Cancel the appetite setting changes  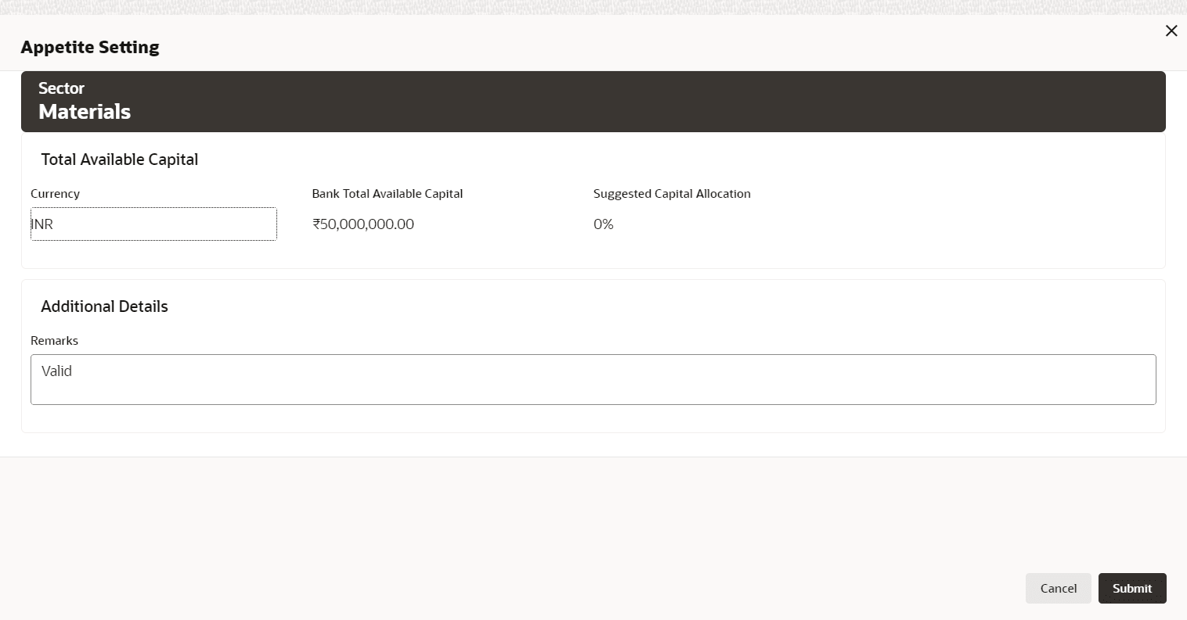(x=1058, y=588)
